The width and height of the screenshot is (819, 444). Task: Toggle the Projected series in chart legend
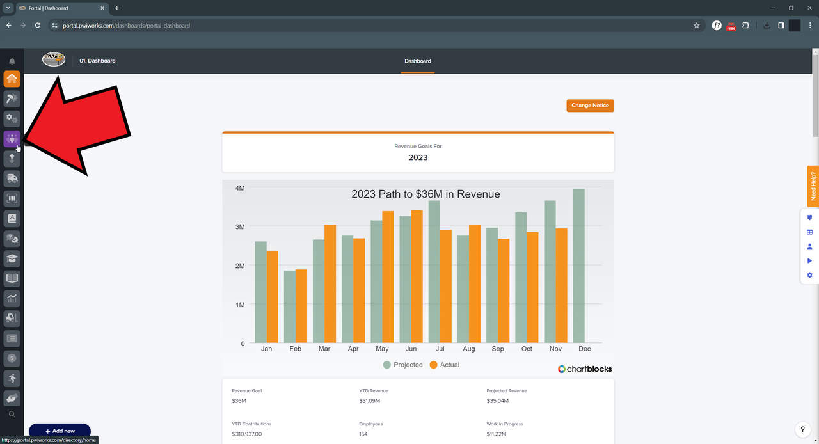[402, 365]
